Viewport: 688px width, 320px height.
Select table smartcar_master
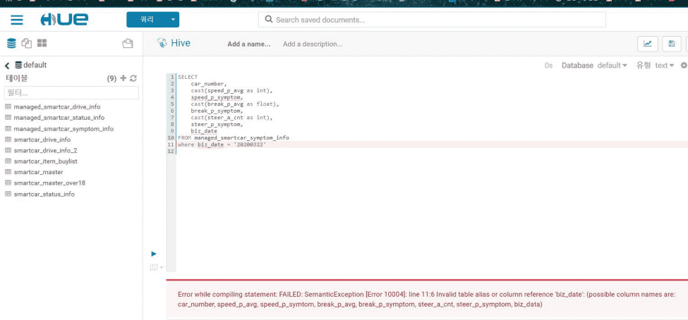[x=39, y=172]
